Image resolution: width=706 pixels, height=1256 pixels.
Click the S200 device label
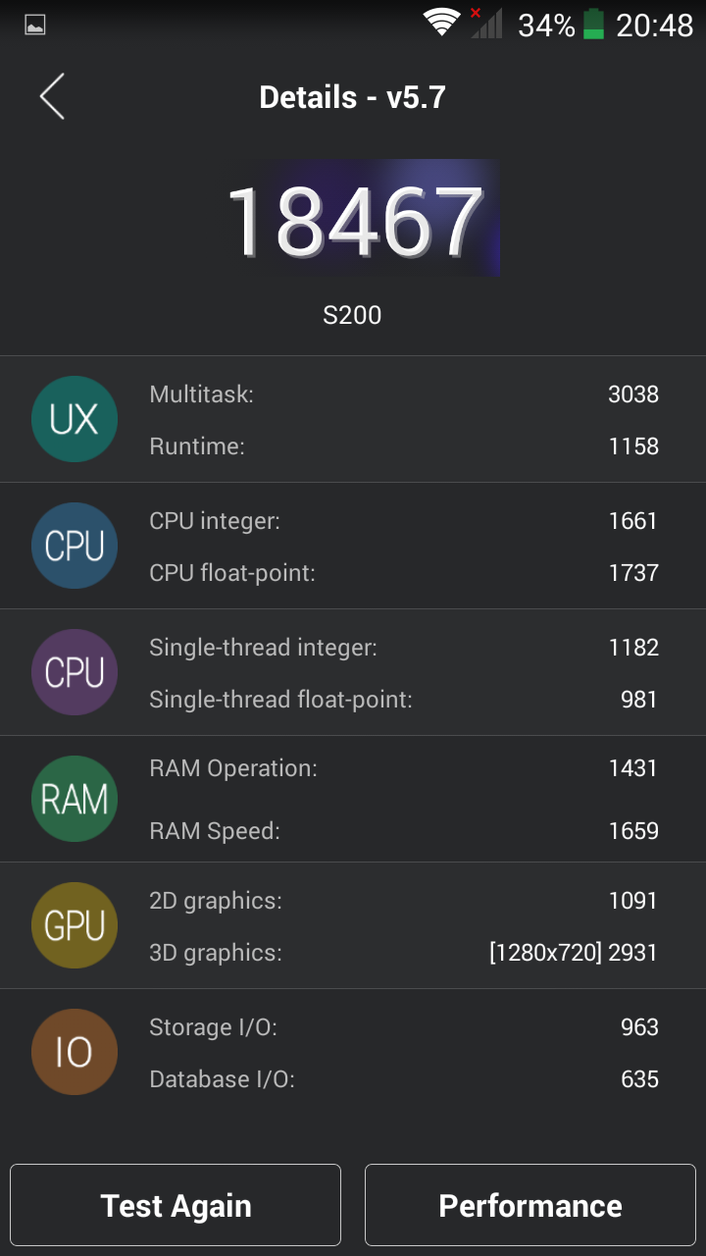(353, 315)
